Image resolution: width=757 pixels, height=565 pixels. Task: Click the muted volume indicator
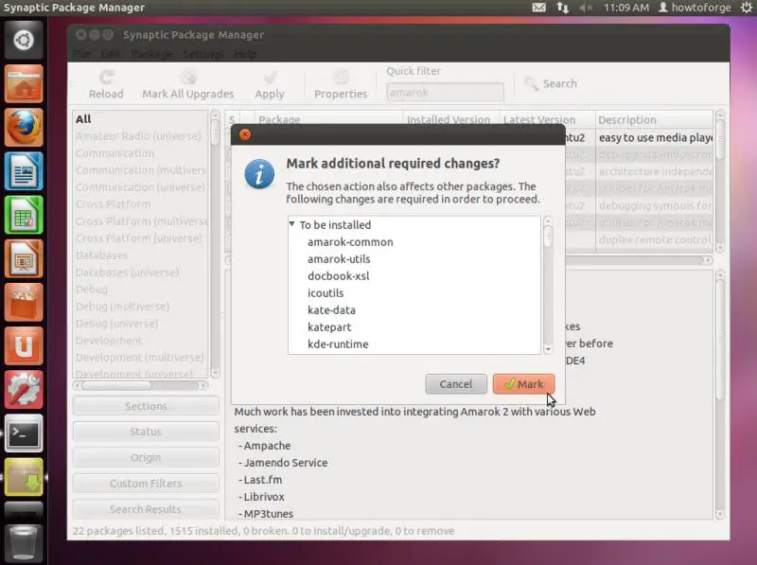586,8
